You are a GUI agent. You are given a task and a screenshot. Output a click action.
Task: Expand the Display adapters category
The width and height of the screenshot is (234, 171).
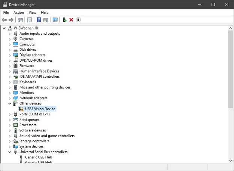click(x=10, y=55)
